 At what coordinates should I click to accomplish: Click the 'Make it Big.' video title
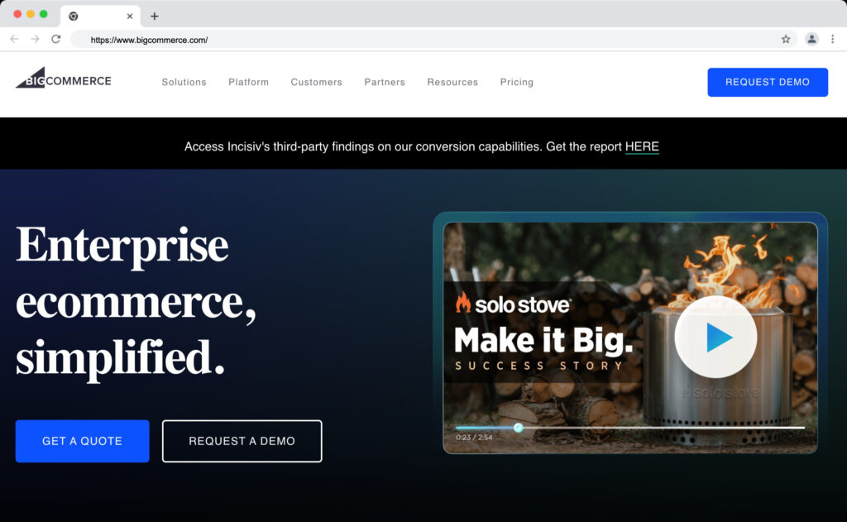543,341
